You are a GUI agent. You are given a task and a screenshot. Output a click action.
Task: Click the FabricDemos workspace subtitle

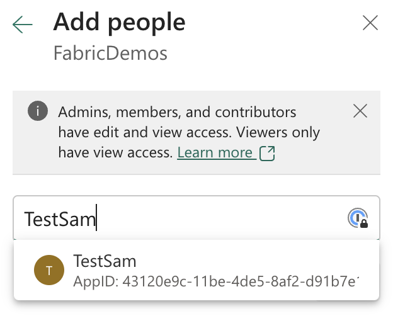[110, 53]
